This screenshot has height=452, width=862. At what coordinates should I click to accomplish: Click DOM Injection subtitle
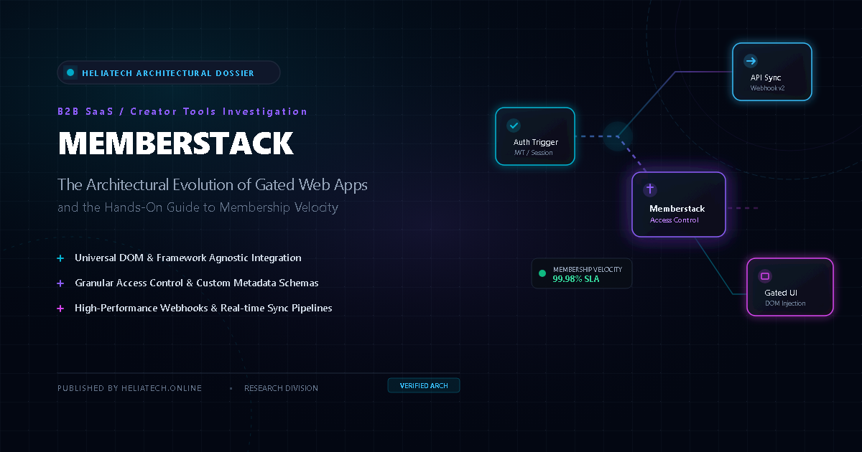(x=785, y=303)
